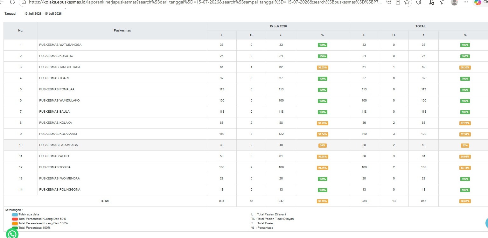Click 100% badge in POMALAA row, 15 Juli group
Screen dimensions: 488x238
pos(323,90)
